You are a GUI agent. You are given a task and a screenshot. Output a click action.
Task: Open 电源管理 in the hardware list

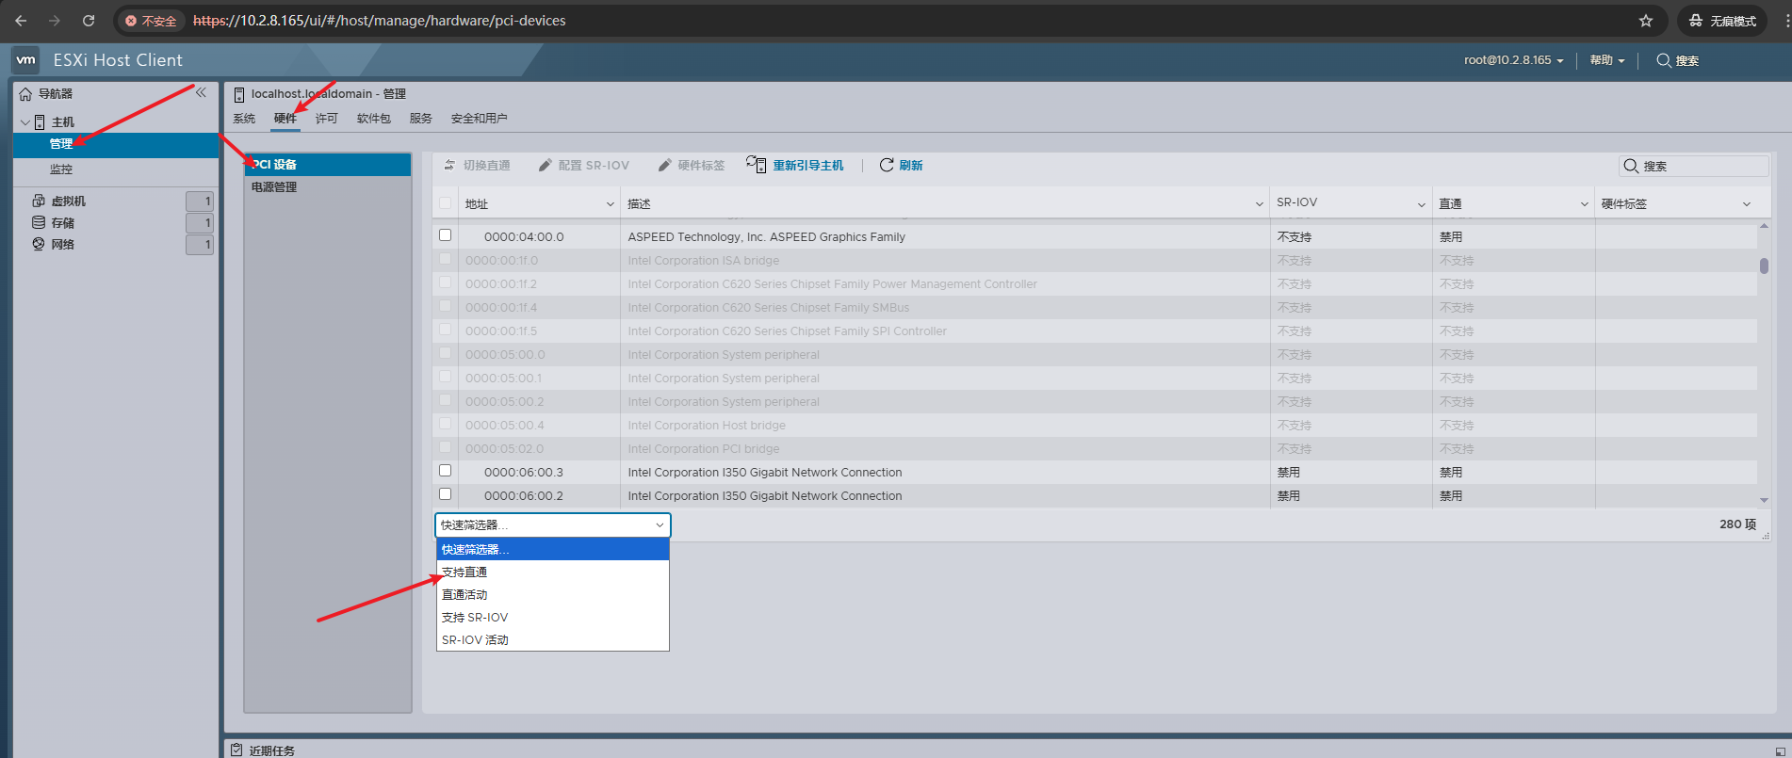[328, 186]
